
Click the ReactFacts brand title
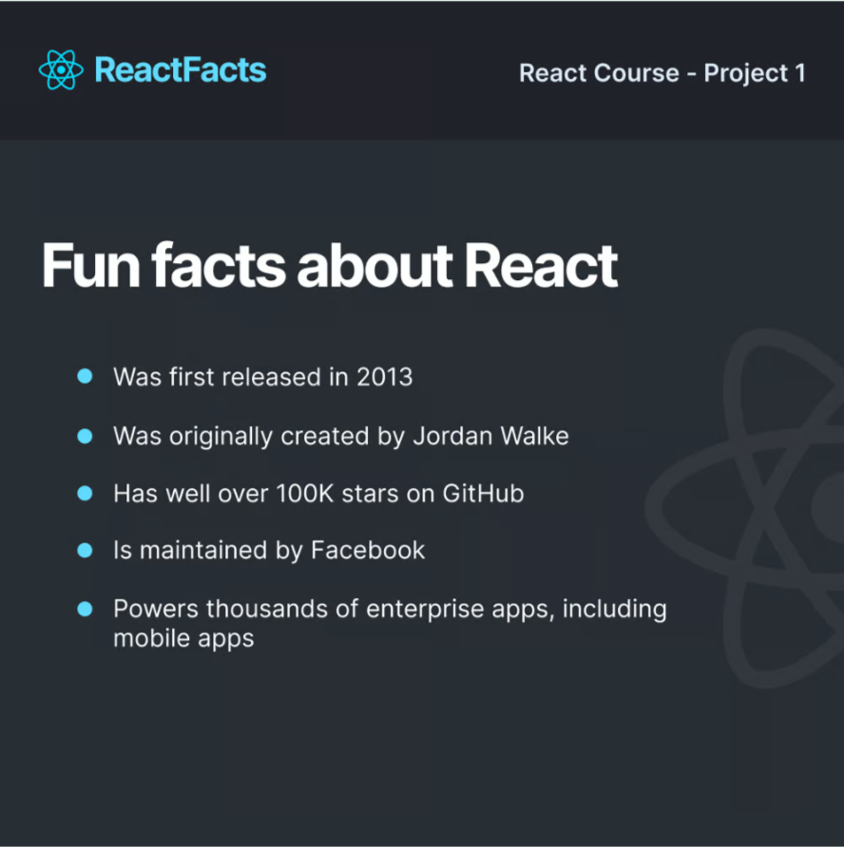pos(181,69)
